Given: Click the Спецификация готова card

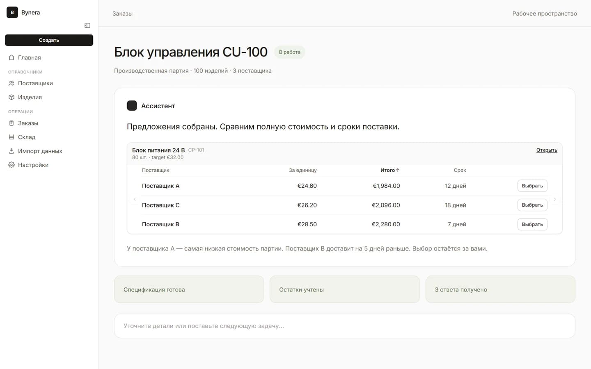Looking at the screenshot, I should pos(189,289).
